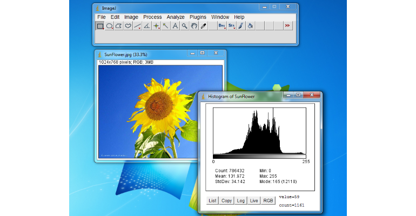Maximize the SunFlower.jpg window

coord(203,53)
